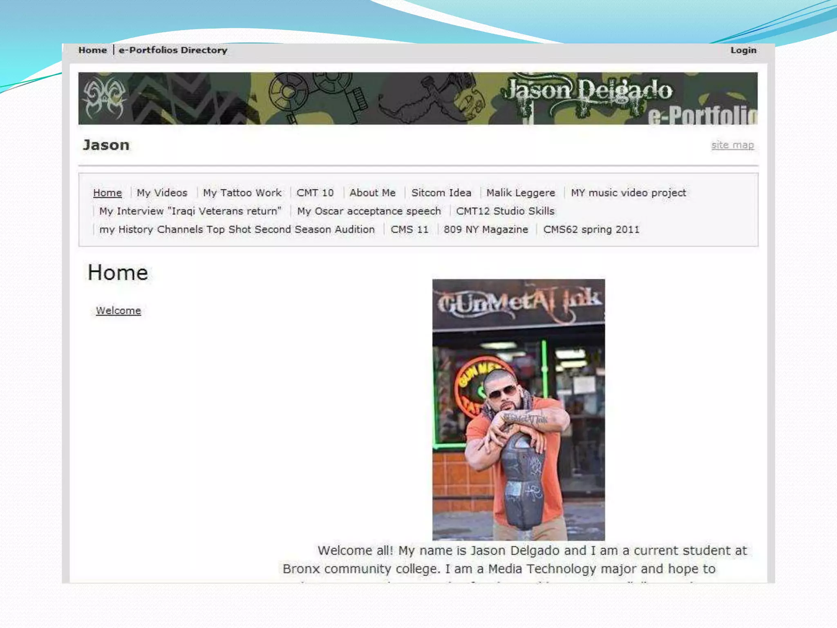The image size is (837, 628).
Task: Open the My Tattoo Work page
Action: [x=242, y=193]
